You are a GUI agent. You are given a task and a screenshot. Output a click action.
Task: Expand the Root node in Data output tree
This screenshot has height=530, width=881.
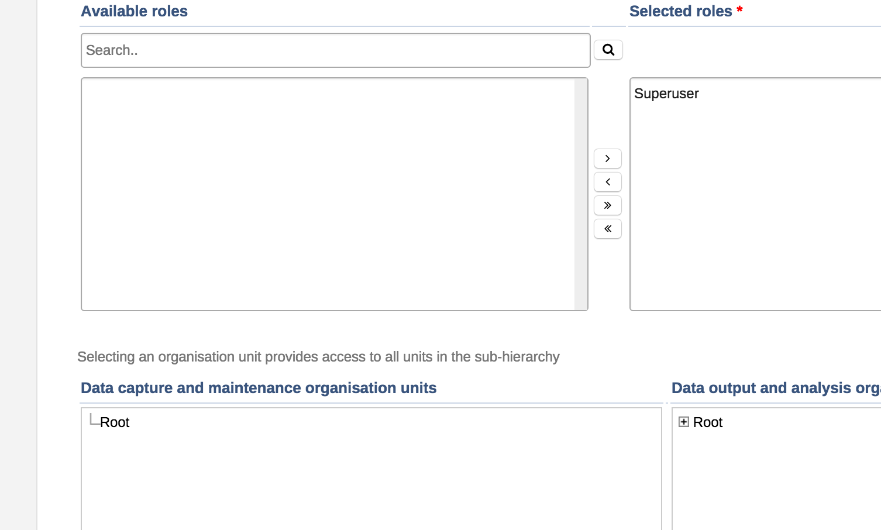point(683,422)
